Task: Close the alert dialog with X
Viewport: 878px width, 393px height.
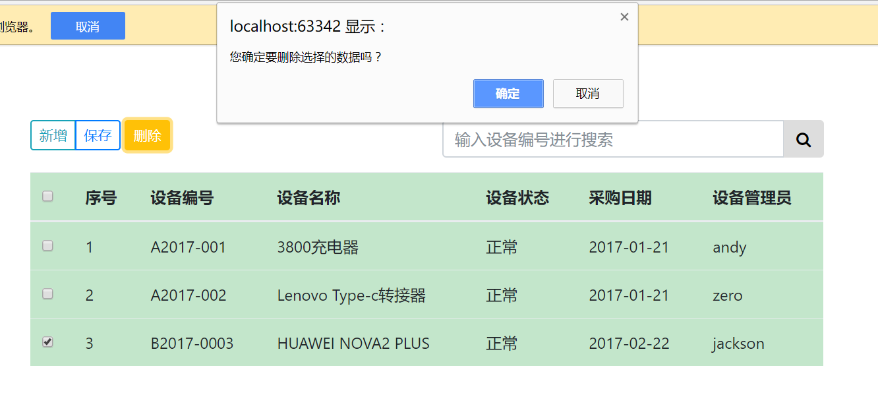Action: tap(624, 17)
